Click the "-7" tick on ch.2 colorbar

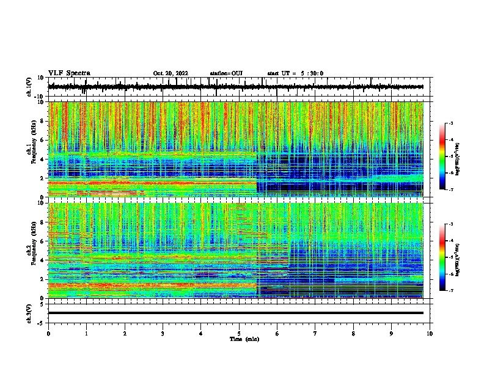(450, 291)
